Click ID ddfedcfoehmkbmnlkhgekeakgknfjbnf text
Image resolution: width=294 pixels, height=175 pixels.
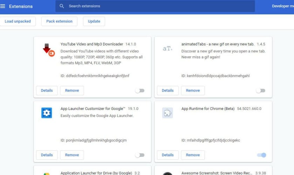pyautogui.click(x=95, y=76)
